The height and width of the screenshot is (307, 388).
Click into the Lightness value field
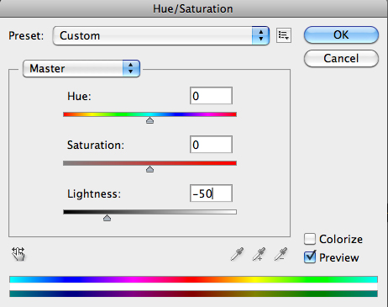coord(211,193)
